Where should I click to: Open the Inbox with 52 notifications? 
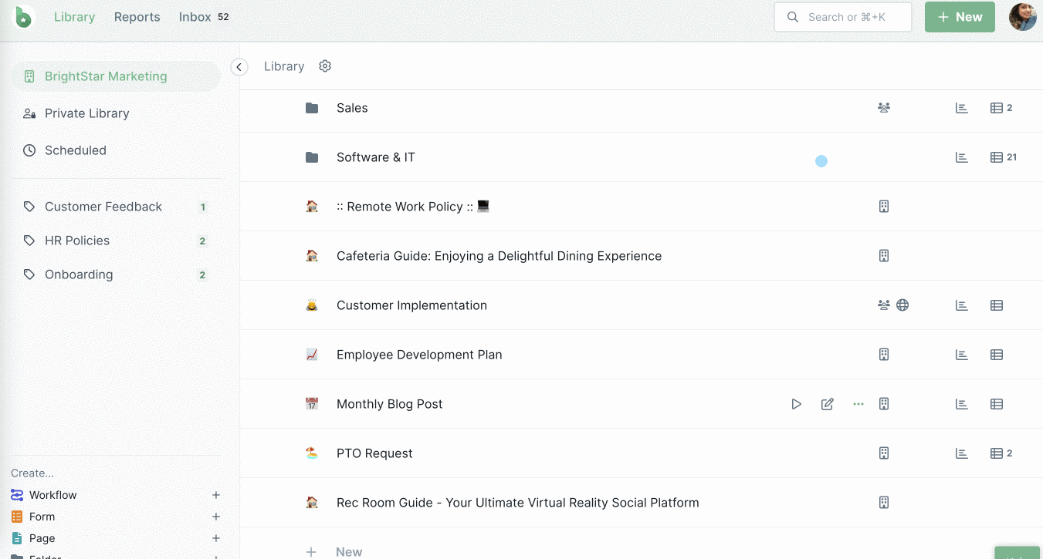[195, 16]
